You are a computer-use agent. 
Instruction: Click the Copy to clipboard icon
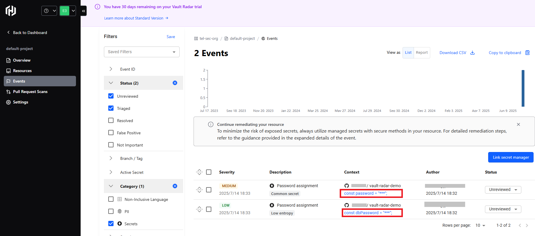click(527, 53)
